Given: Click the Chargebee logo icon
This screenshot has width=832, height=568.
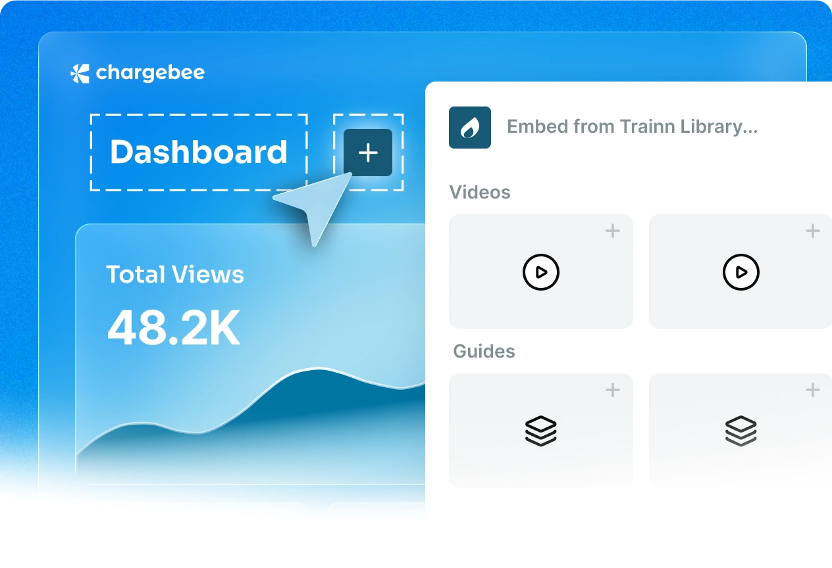Looking at the screenshot, I should tap(80, 74).
